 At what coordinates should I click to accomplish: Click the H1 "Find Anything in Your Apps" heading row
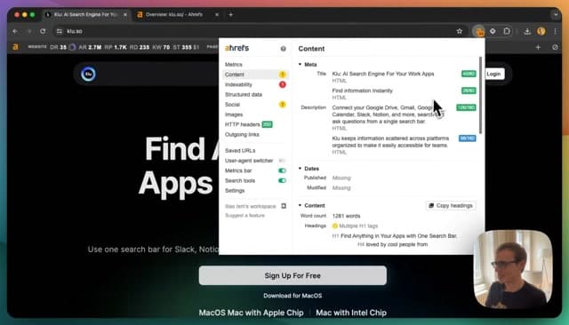395,236
